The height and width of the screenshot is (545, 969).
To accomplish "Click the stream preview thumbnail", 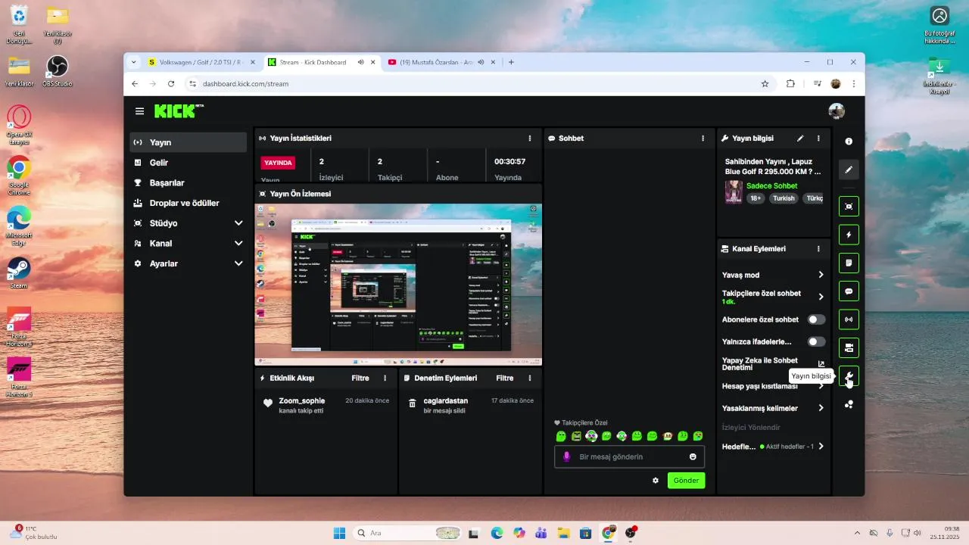I will click(398, 285).
